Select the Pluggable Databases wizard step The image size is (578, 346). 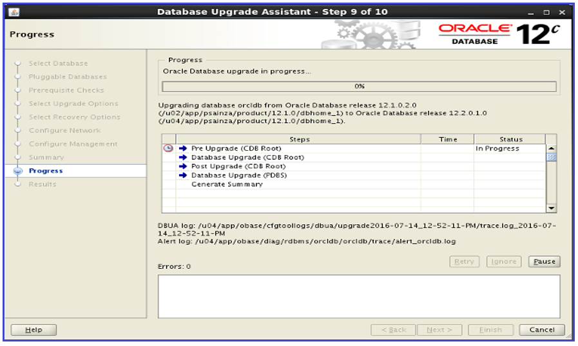[x=68, y=77]
